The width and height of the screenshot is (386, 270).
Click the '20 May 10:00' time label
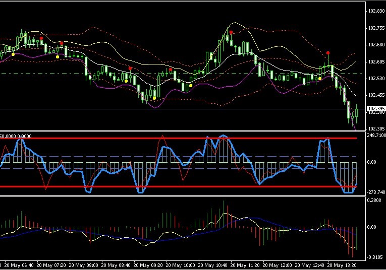pos(181,265)
